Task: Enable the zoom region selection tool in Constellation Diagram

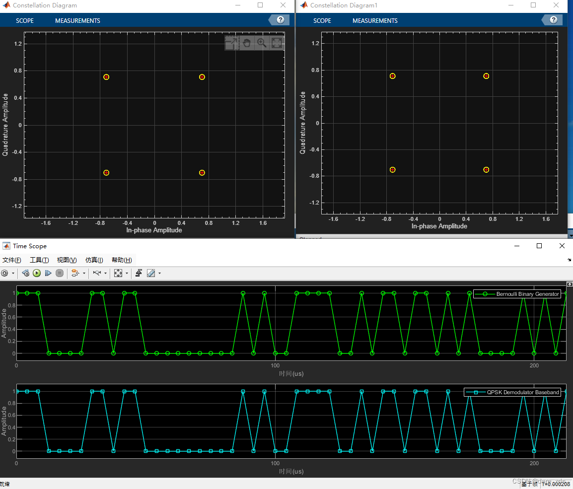Action: [231, 43]
